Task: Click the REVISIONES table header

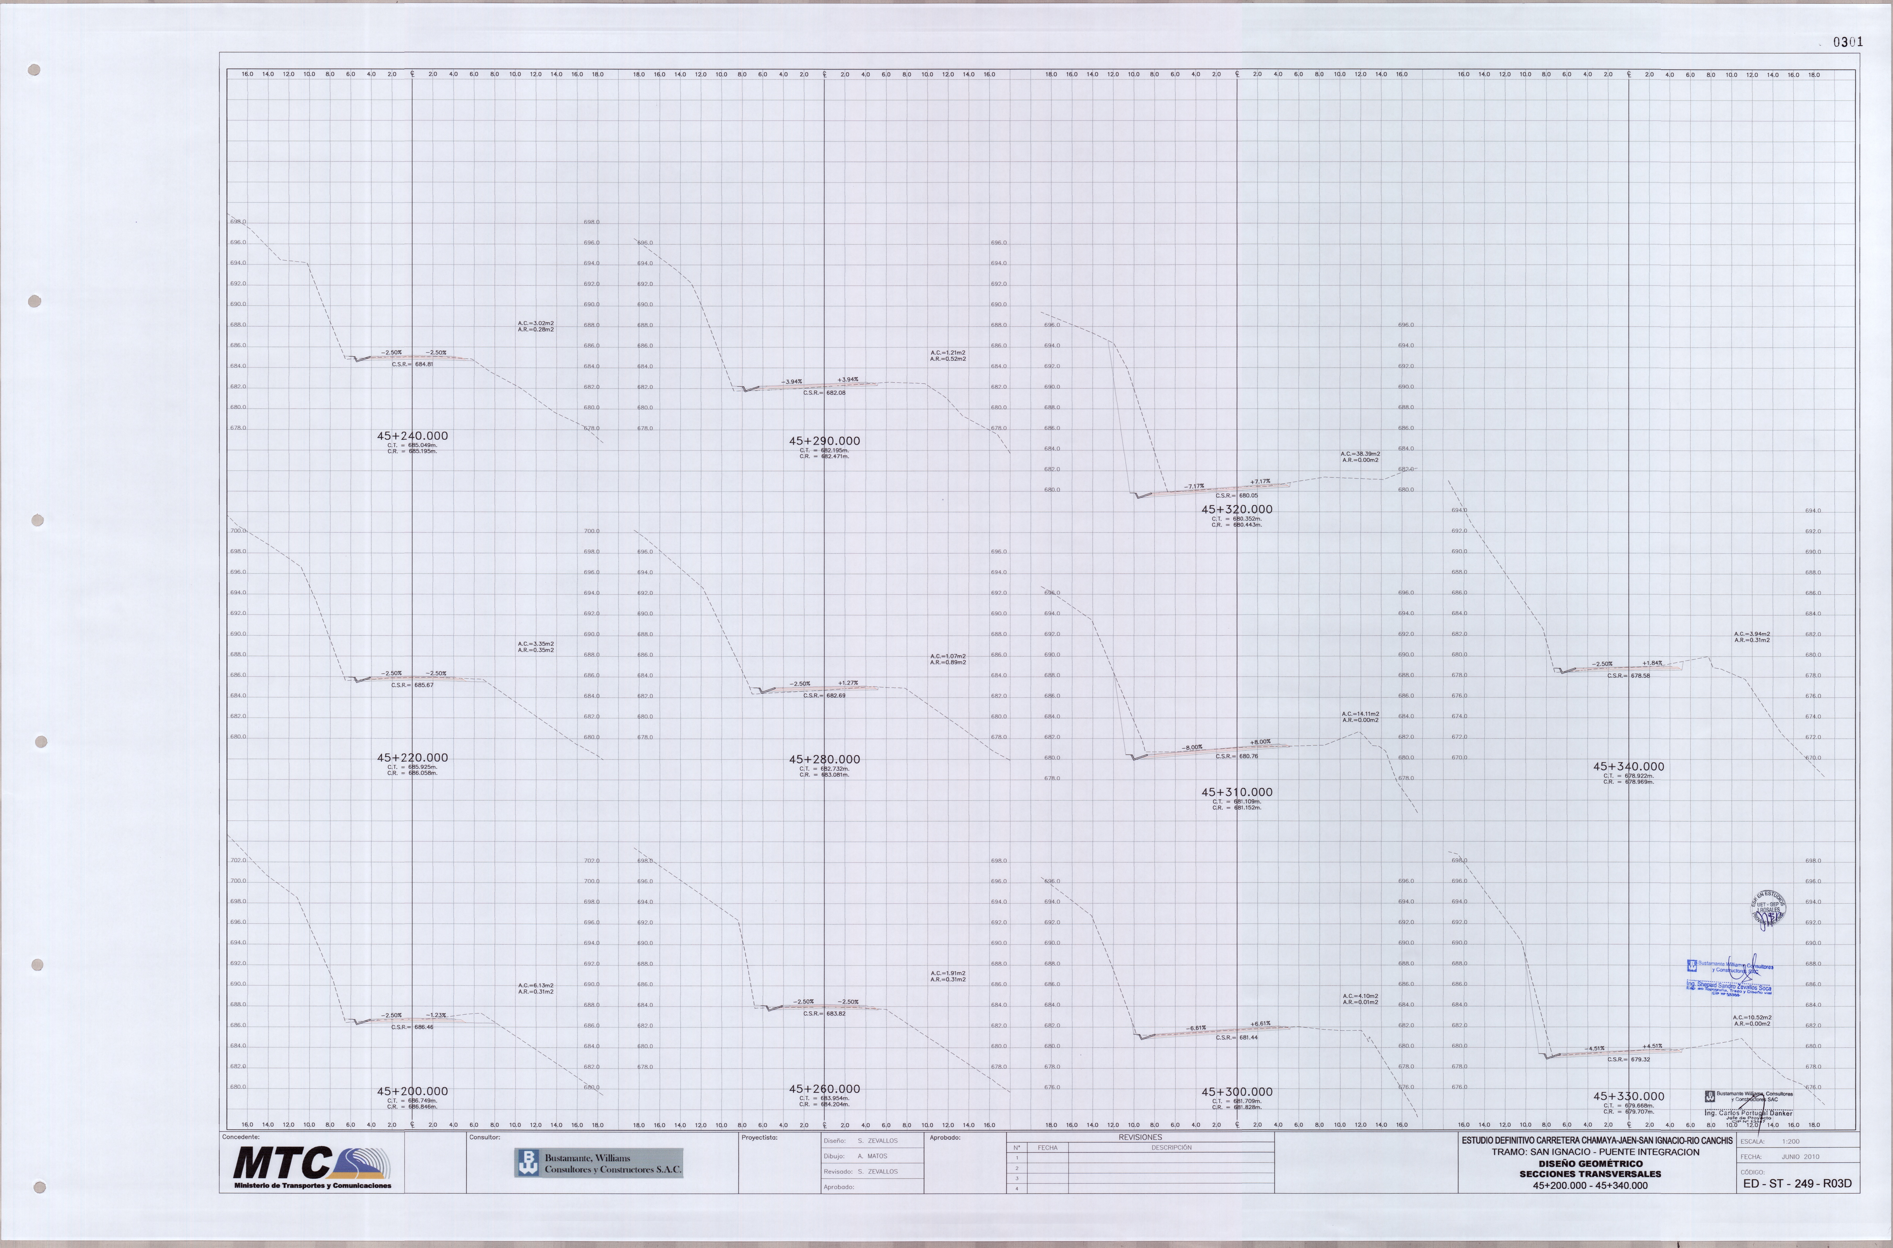Action: tap(1140, 1137)
